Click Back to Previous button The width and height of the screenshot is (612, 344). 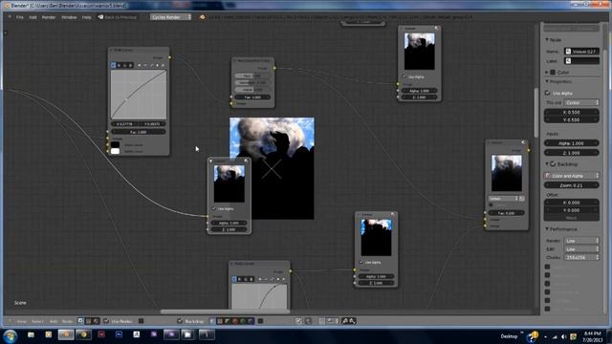(x=118, y=17)
